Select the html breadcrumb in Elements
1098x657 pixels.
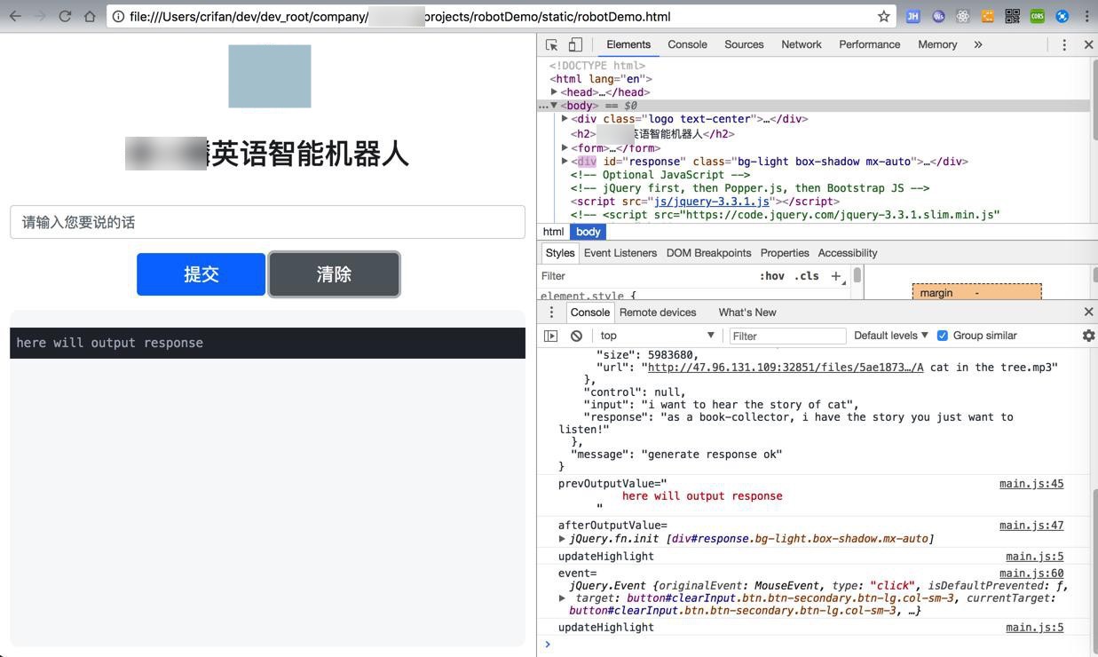[553, 232]
